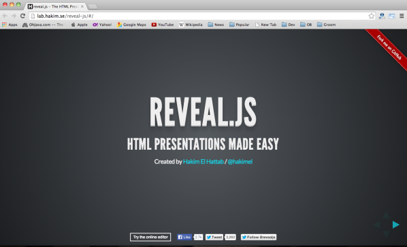Bookmark this page with the star icon
The height and width of the screenshot is (247, 407).
click(x=372, y=16)
